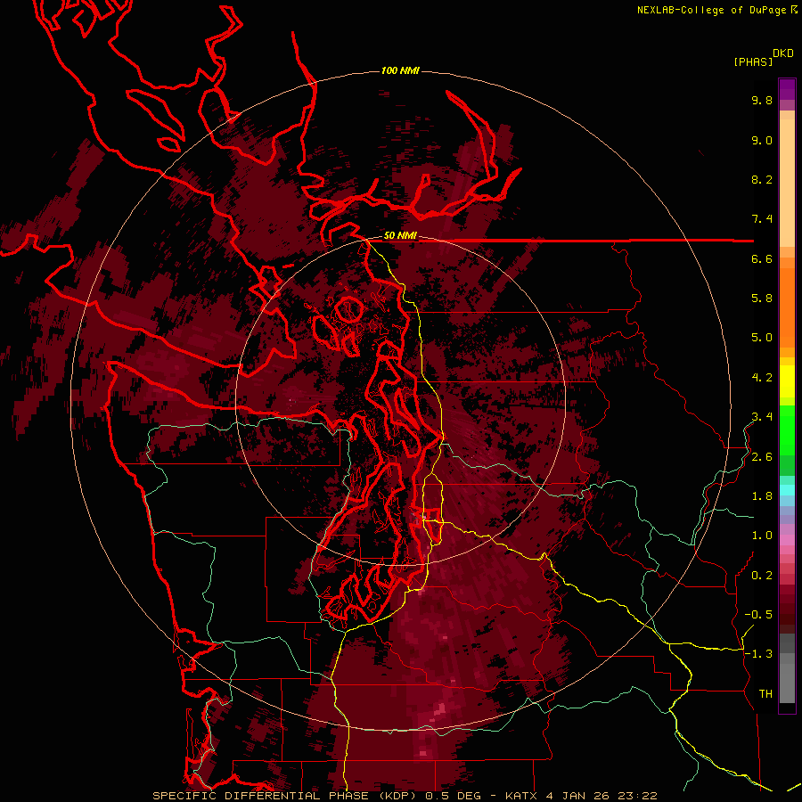
Task: Click the -1.3 value on the color scale
Action: coord(758,654)
